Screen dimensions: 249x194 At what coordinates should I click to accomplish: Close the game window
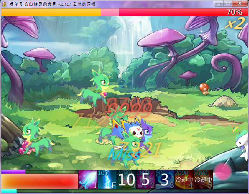[x=240, y=3]
